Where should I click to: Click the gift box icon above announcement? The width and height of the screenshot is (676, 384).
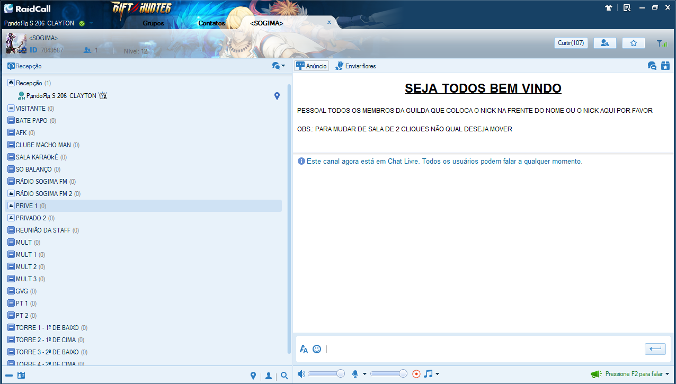(x=665, y=66)
